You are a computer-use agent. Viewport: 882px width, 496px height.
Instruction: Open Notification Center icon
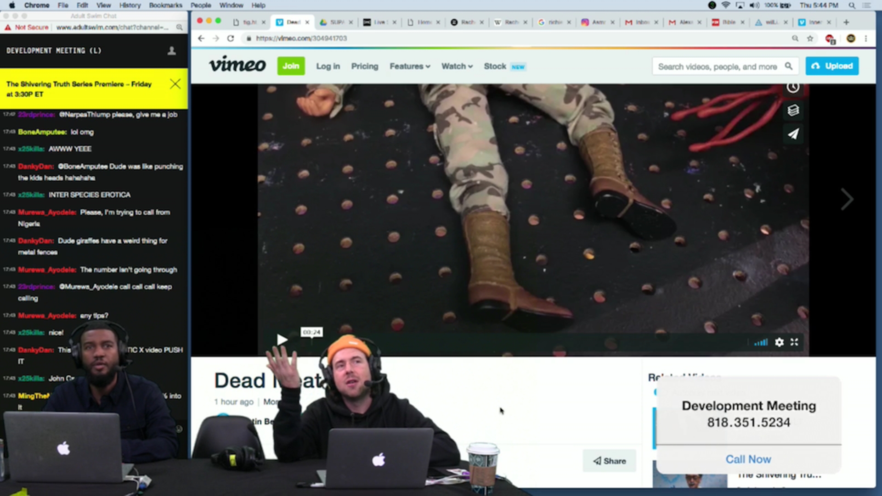[867, 6]
